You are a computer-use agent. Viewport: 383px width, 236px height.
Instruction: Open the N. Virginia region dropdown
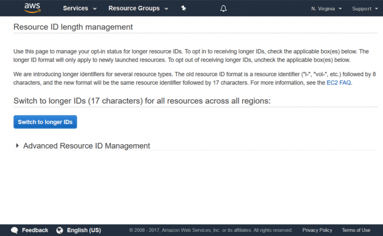(x=326, y=9)
